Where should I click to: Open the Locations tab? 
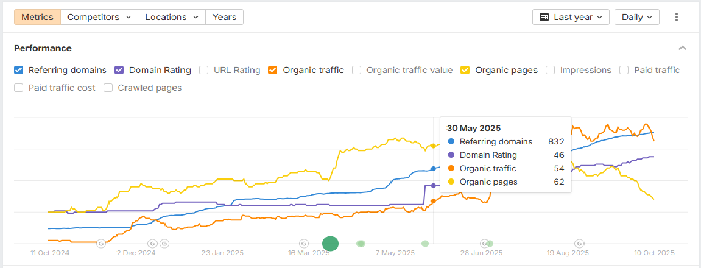pos(171,17)
